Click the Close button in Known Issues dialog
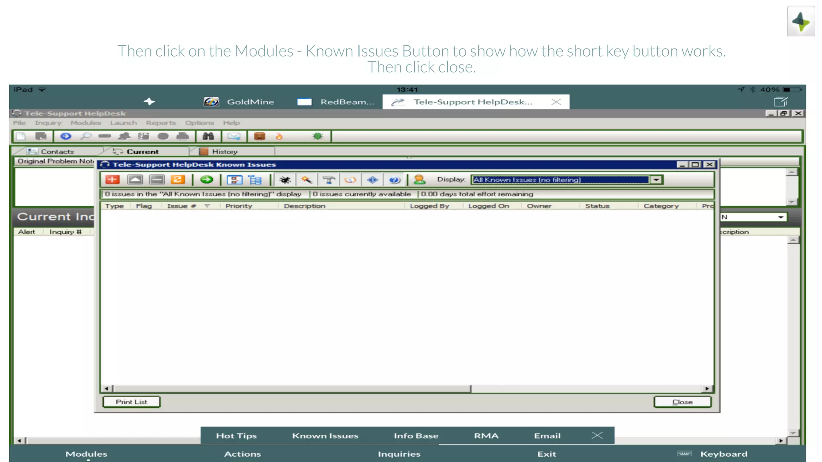This screenshot has height=462, width=822. coord(682,402)
